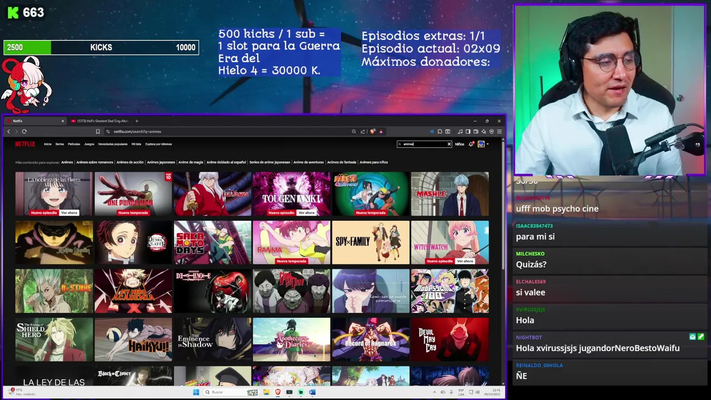Image resolution: width=711 pixels, height=400 pixels.
Task: Open Mi lista in Netflix navigation
Action: tap(136, 144)
